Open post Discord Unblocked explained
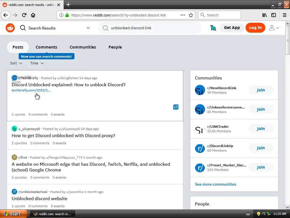This screenshot has height=218, width=290. click(x=69, y=85)
